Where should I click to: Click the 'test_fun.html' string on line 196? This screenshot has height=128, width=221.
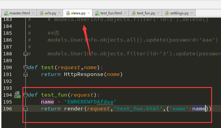click(138, 109)
